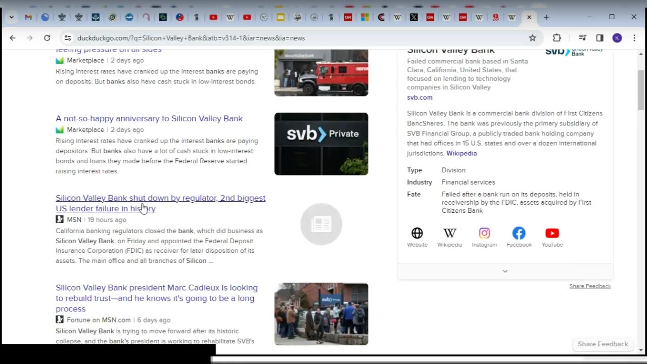Click the svb logo in knowledge panel

(x=574, y=52)
